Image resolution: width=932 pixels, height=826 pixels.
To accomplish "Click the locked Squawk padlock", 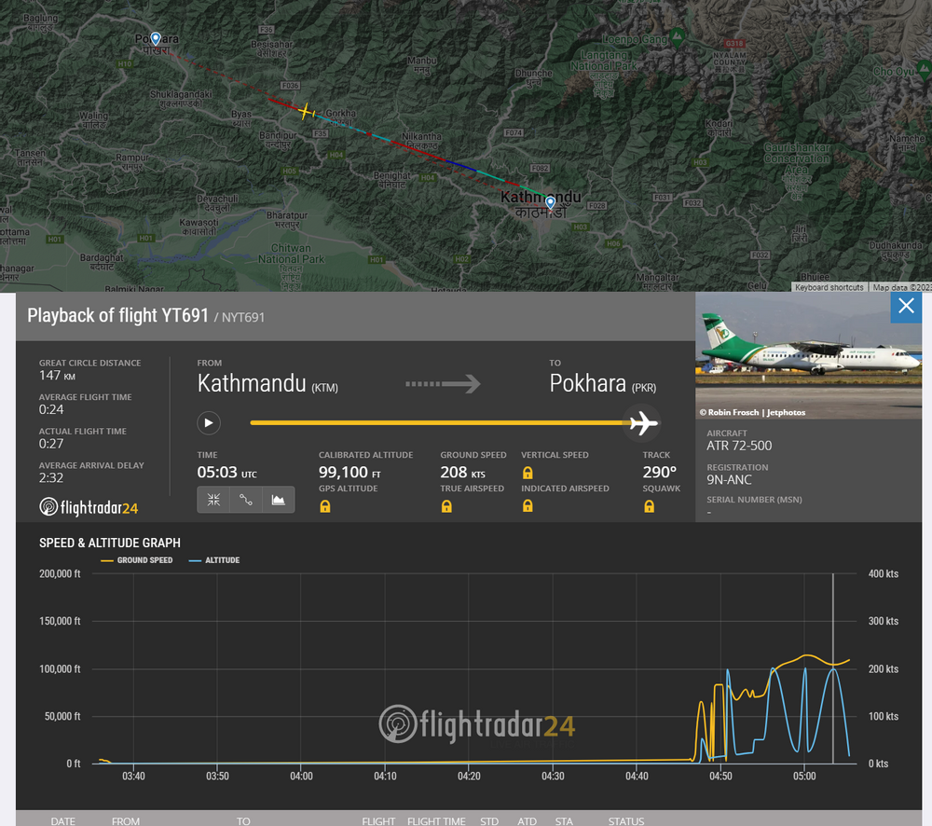I will click(649, 506).
